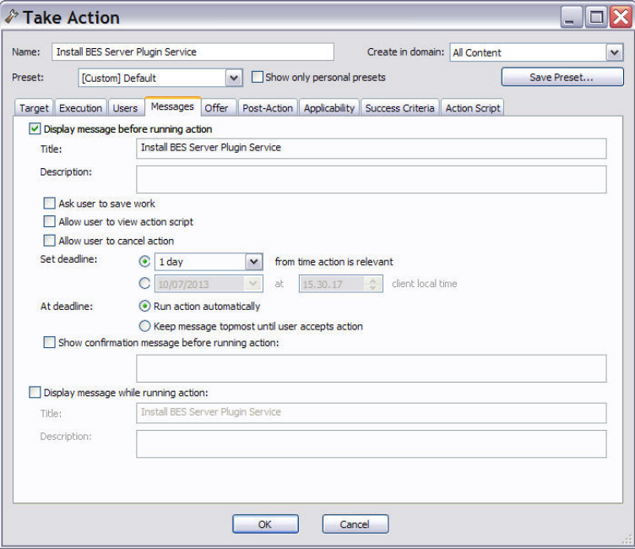Image resolution: width=635 pixels, height=549 pixels.
Task: Close the Take Action dialog
Action: [621, 18]
